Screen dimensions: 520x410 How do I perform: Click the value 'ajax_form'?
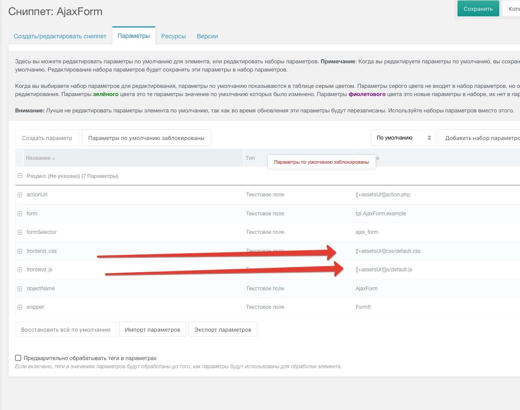(x=367, y=232)
